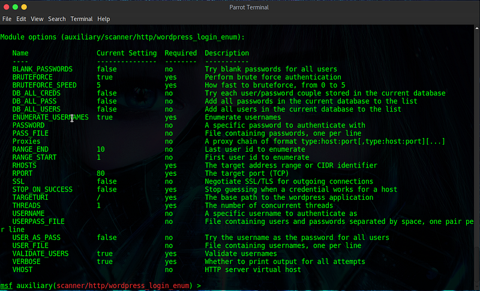Screen dimensions: 480x291
Task: Click the RANGE_START option name
Action: click(34, 157)
